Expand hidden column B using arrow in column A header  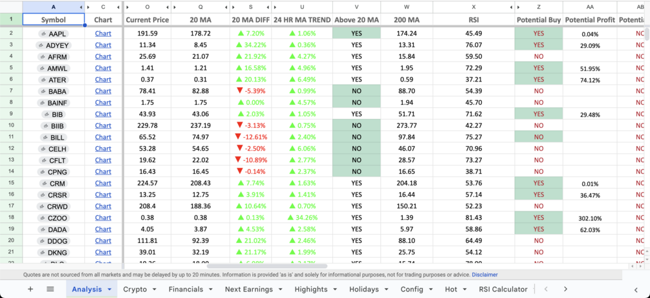click(x=81, y=7)
